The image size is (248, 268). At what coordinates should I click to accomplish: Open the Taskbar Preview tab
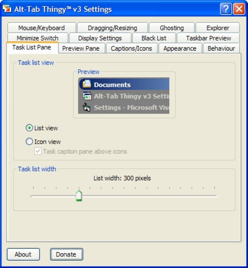(208, 38)
